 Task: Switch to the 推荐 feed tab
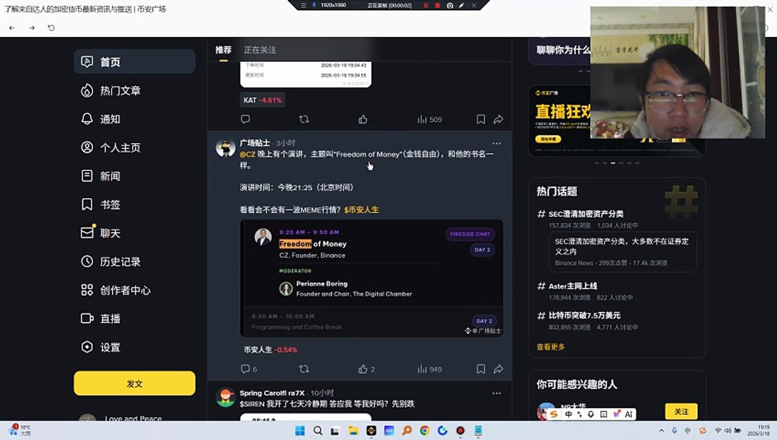(224, 50)
